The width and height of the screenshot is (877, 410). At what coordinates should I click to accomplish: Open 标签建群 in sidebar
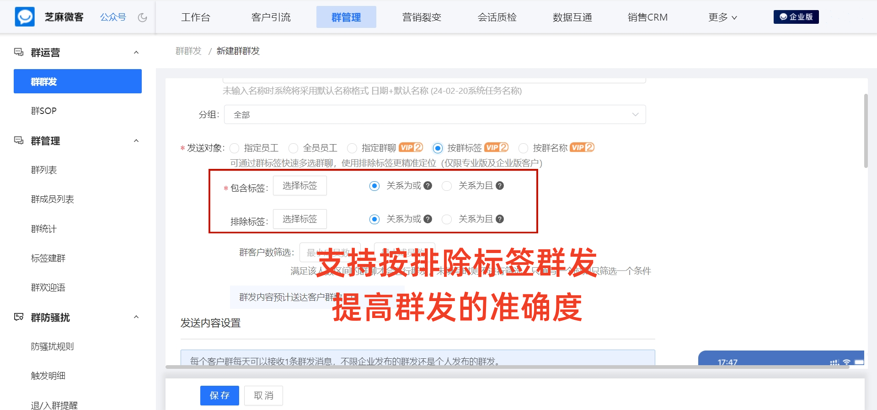(48, 258)
